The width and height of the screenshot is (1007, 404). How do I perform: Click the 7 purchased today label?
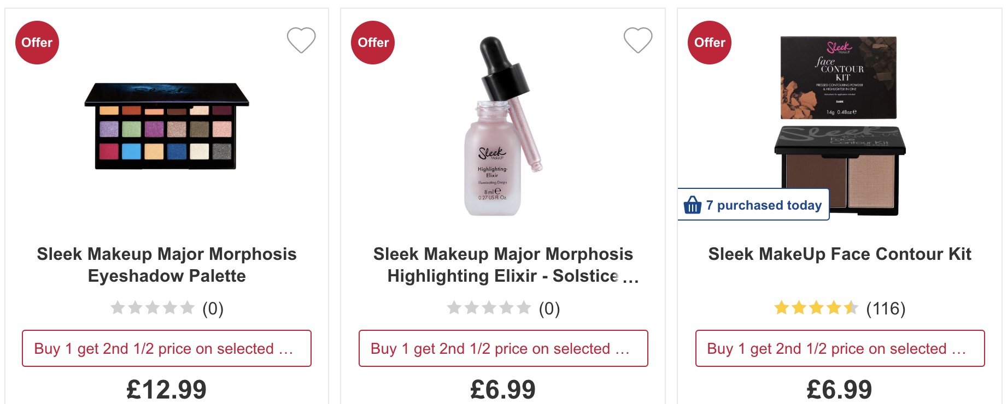coord(764,205)
